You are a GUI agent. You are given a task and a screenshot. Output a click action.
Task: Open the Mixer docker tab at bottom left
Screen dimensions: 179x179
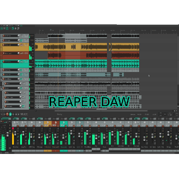[x=6, y=153]
